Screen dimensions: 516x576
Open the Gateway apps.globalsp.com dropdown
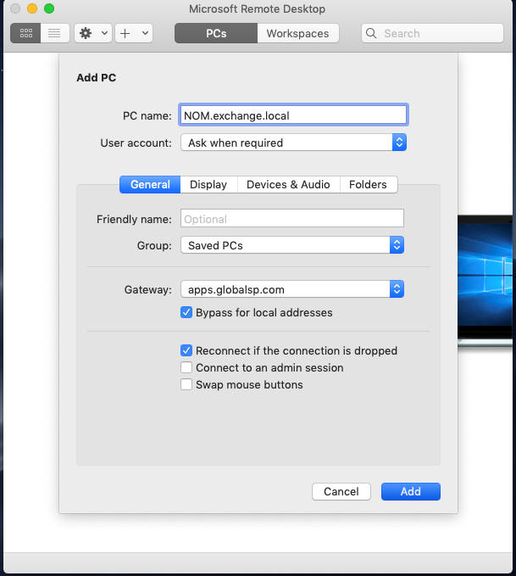tap(291, 289)
